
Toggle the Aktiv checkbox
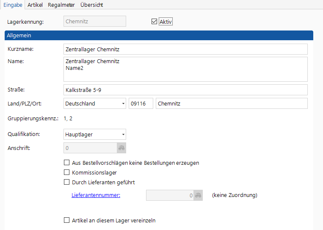click(x=154, y=22)
